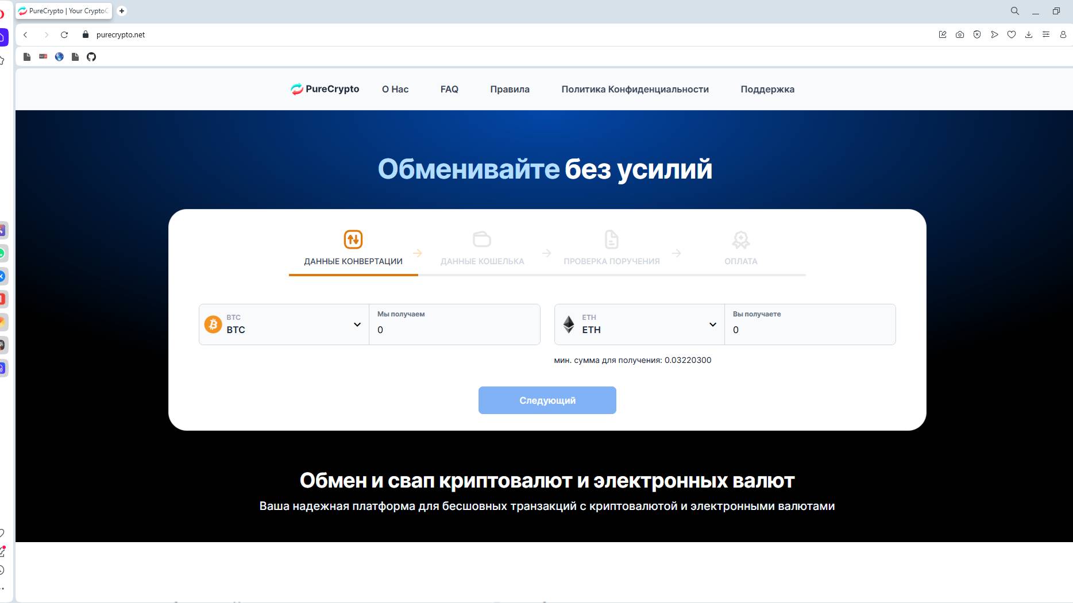Viewport: 1073px width, 603px height.
Task: Open the Поддержка menu item
Action: click(767, 89)
